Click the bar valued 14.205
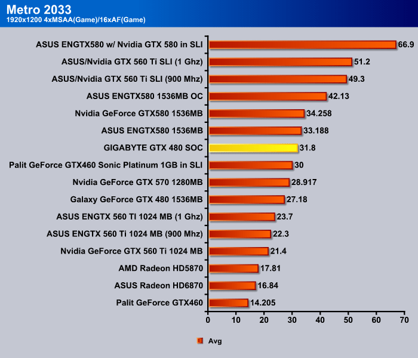The height and width of the screenshot is (358, 418). point(229,303)
